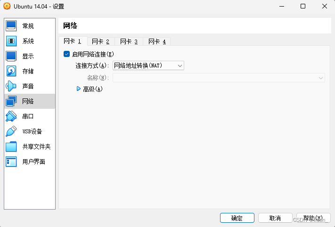Image resolution: width=335 pixels, height=227 pixels.
Task: Uncheck the 启用网络连接 checkbox
Action: click(x=66, y=54)
